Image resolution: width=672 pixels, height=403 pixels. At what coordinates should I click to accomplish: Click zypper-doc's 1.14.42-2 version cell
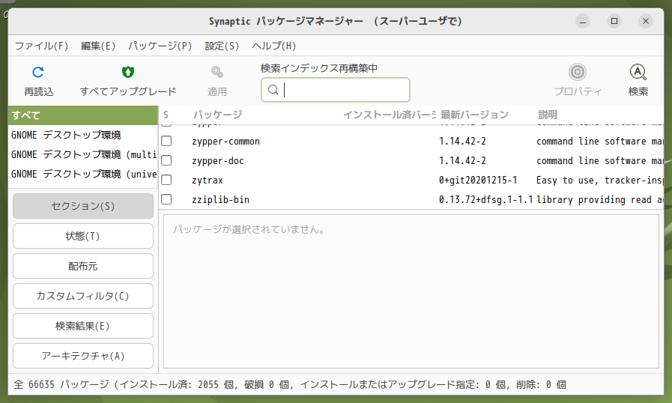click(x=462, y=161)
